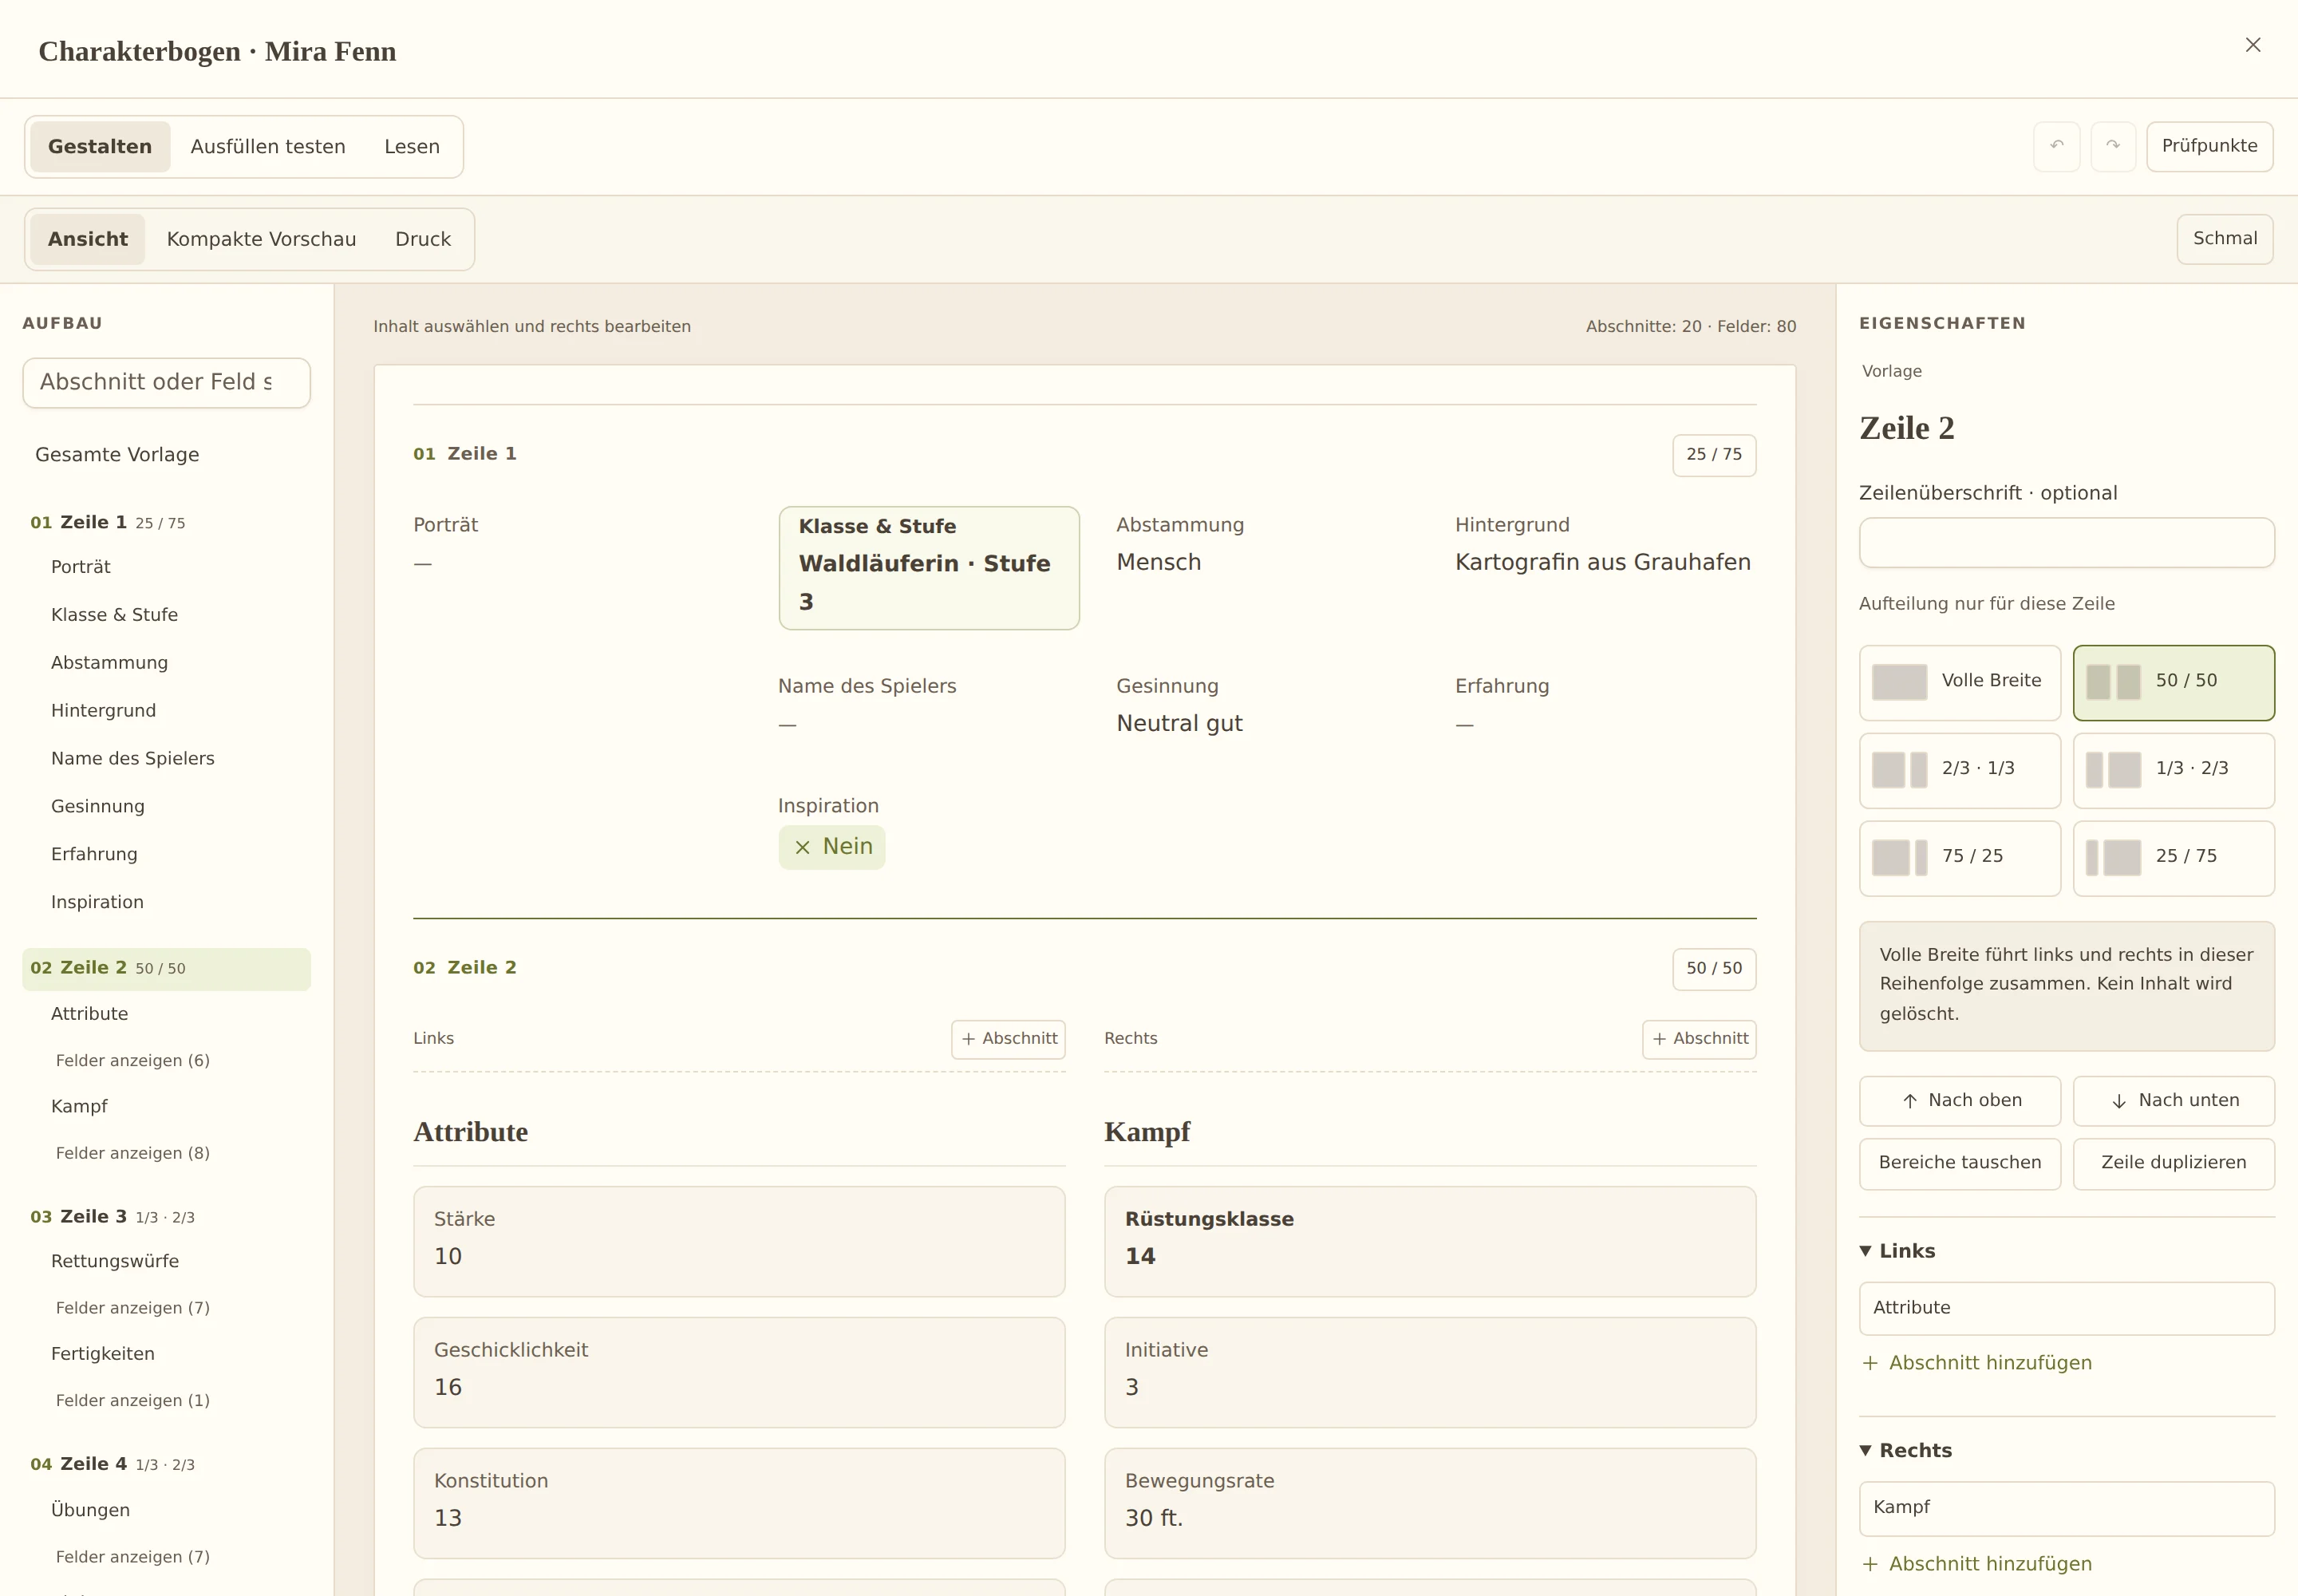The width and height of the screenshot is (2298, 1596).
Task: Select Gesamte Vorlage in outline
Action: point(117,455)
